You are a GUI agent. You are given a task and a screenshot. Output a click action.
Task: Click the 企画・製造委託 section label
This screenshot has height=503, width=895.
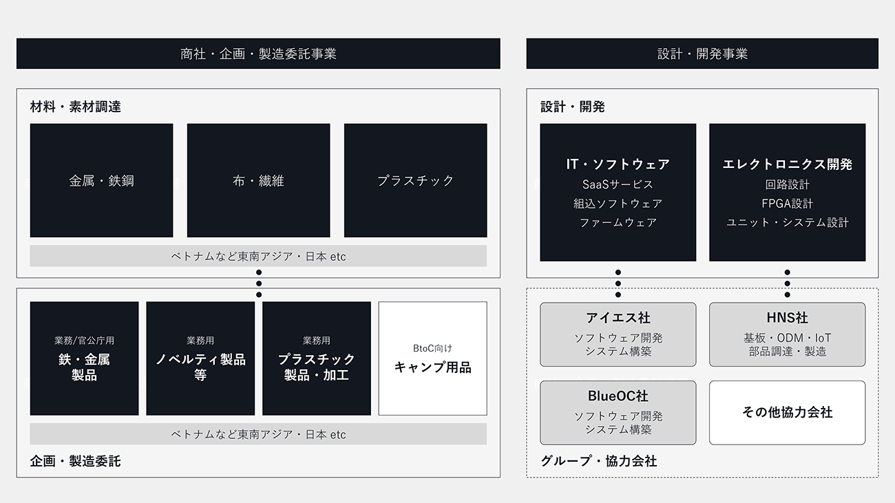[76, 460]
